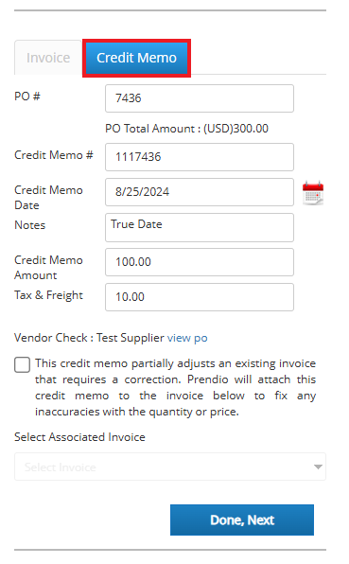
Task: Click the Select Associated Invoice label
Action: tap(79, 437)
